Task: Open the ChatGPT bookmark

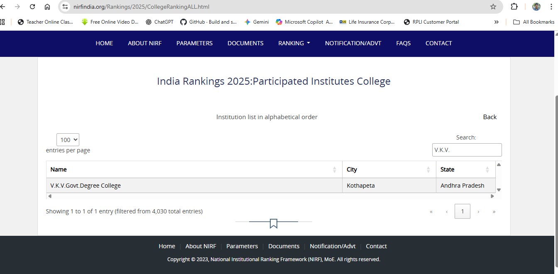Action: 159,22
